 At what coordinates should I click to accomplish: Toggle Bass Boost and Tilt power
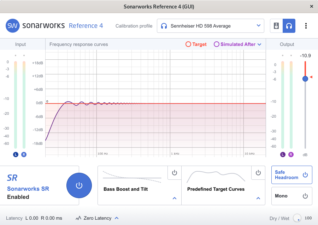[175, 173]
